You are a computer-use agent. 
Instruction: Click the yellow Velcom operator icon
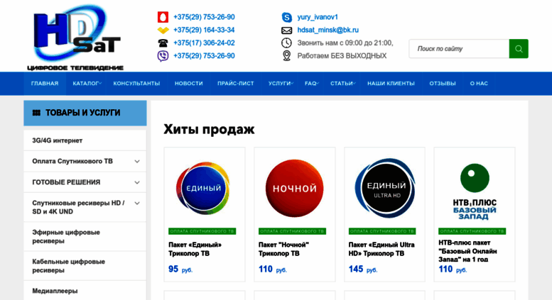pos(163,30)
